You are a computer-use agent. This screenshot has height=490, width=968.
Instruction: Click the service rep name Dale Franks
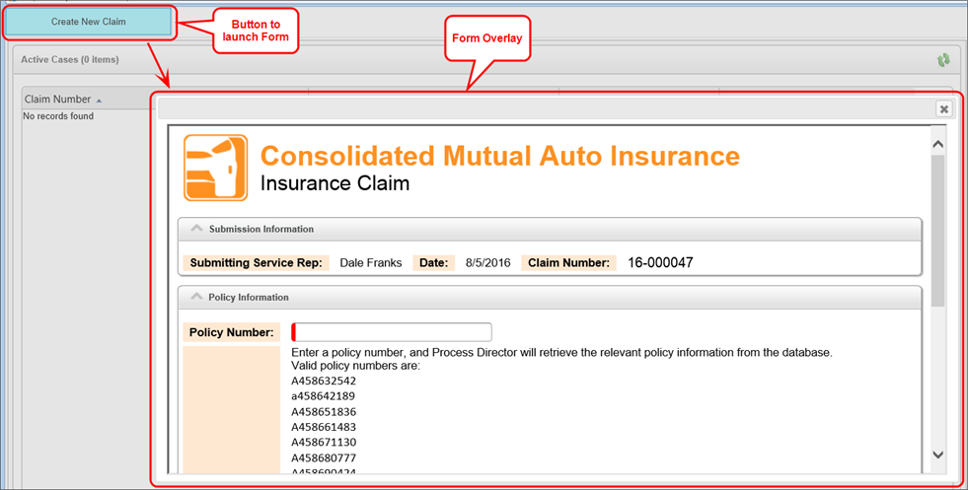372,263
